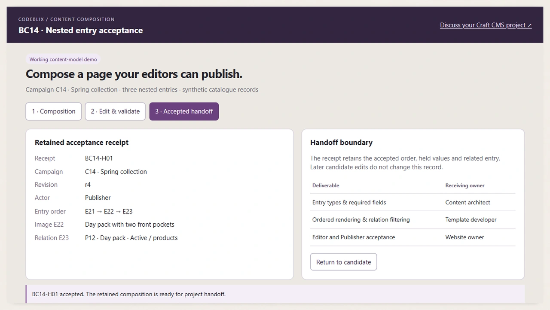Image resolution: width=550 pixels, height=310 pixels.
Task: Click the 'Deliverable' column header
Action: (x=326, y=185)
